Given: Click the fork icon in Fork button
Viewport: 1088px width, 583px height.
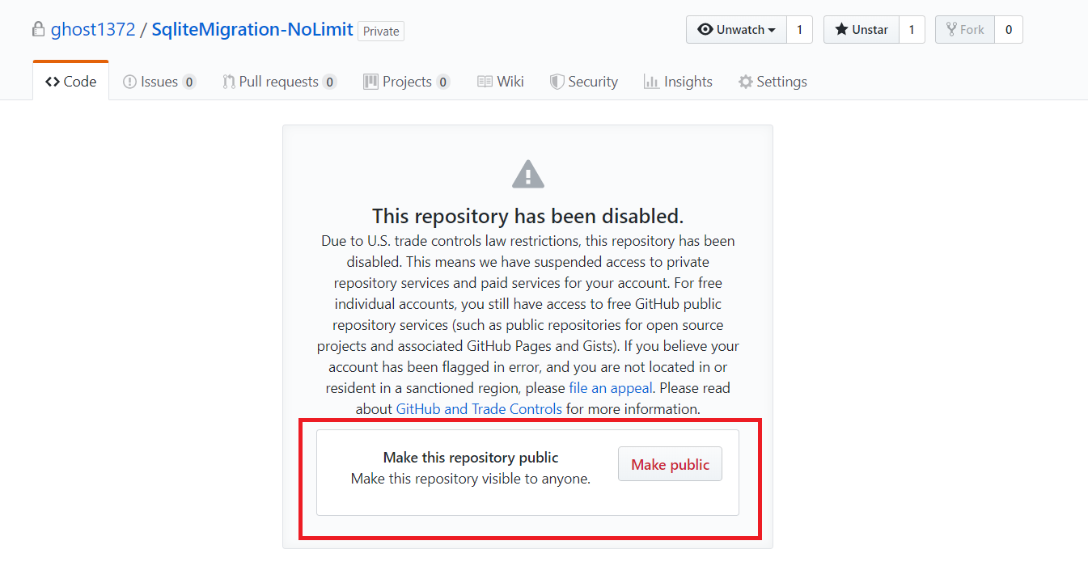Looking at the screenshot, I should coord(951,30).
